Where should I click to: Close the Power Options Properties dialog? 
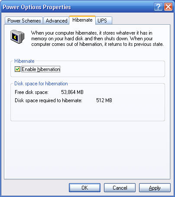(168, 7)
